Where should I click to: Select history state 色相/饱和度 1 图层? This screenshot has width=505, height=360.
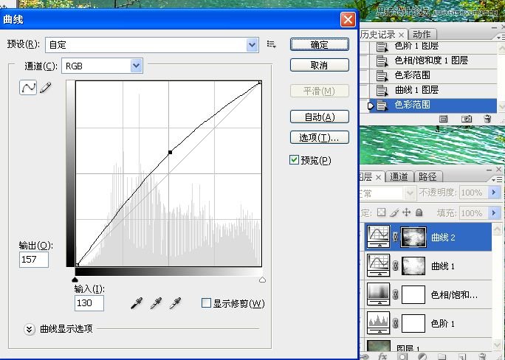click(433, 60)
